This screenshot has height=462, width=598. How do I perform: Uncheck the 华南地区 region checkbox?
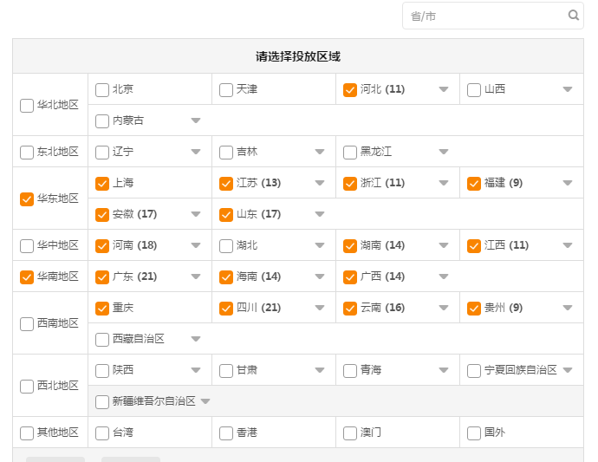click(27, 277)
